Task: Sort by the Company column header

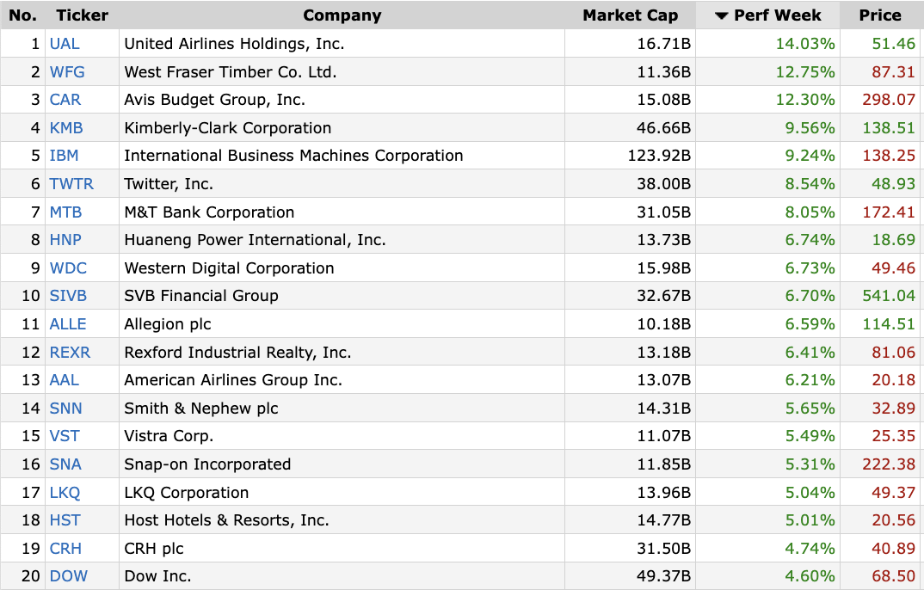Action: point(342,15)
